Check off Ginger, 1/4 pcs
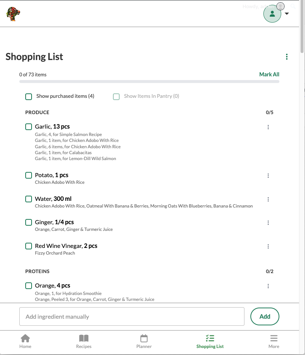The image size is (305, 355). click(x=29, y=222)
